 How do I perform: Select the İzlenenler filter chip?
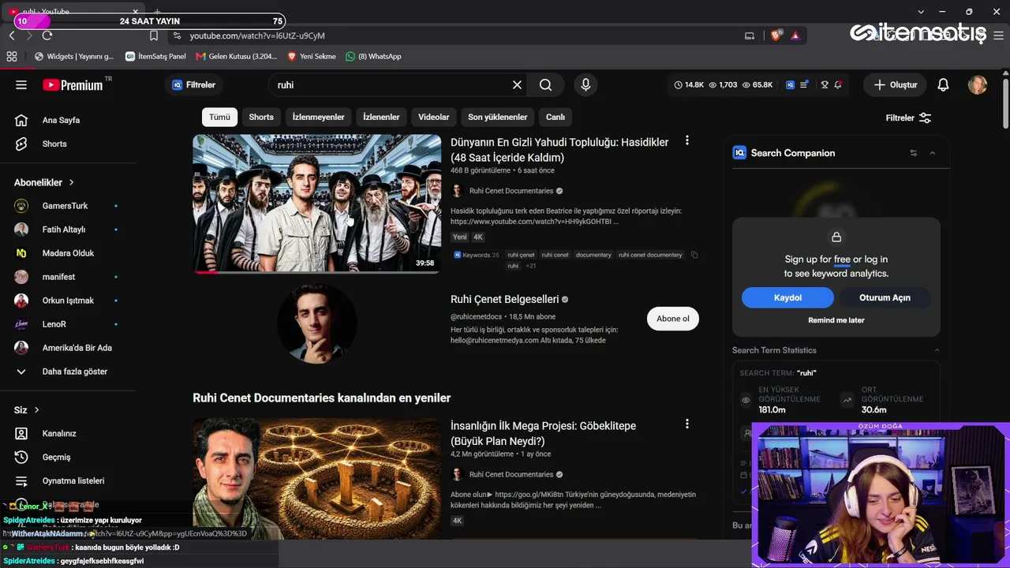pyautogui.click(x=381, y=117)
